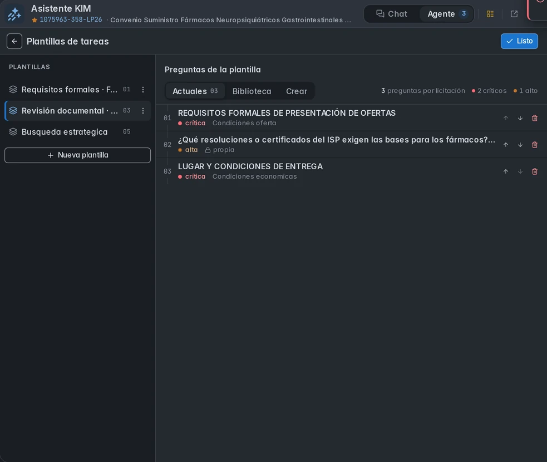Select Revisión documental template

pos(77,111)
